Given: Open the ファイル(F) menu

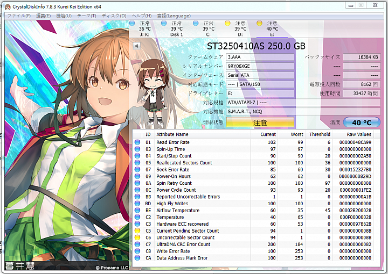Looking at the screenshot, I should click(x=18, y=16).
